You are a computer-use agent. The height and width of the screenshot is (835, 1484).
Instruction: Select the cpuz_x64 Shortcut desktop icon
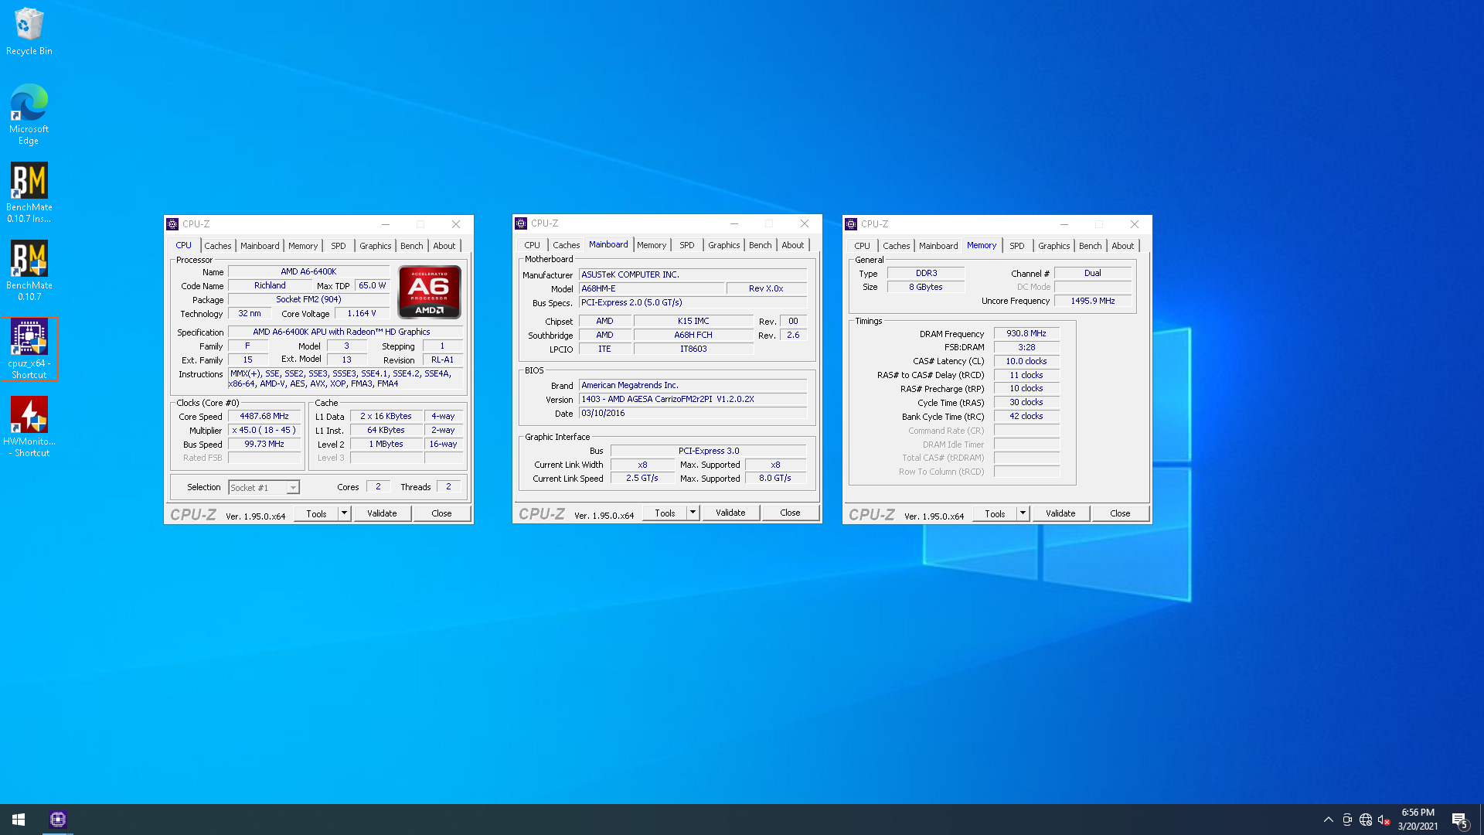coord(29,349)
